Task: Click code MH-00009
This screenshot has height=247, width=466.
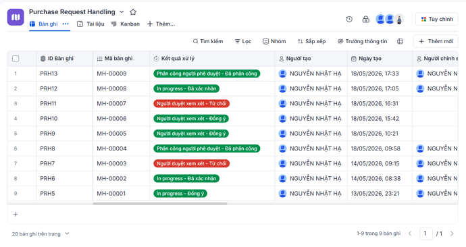Action: point(111,74)
